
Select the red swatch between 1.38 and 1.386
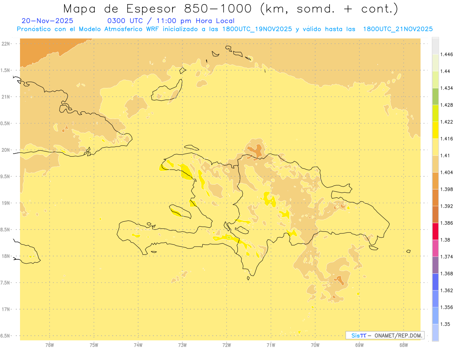coord(435,231)
